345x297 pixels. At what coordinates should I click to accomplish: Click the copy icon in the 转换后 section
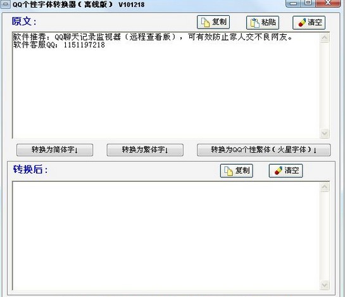(229, 171)
